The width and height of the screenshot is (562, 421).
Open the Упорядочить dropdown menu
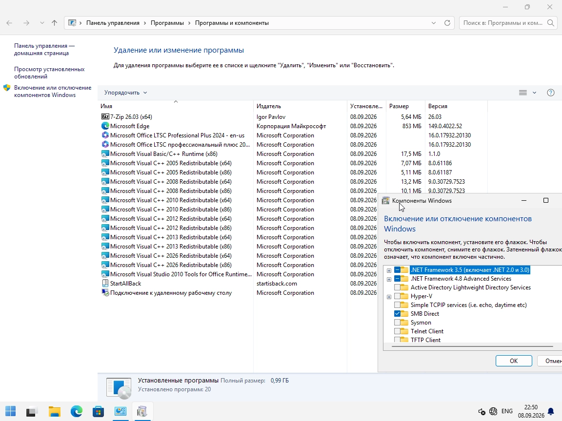point(125,93)
